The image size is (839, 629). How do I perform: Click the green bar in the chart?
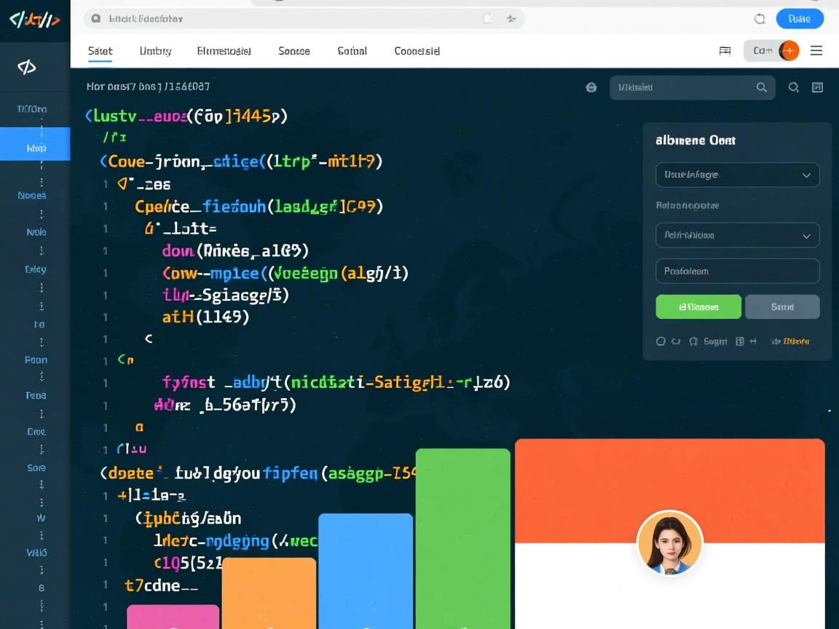462,537
